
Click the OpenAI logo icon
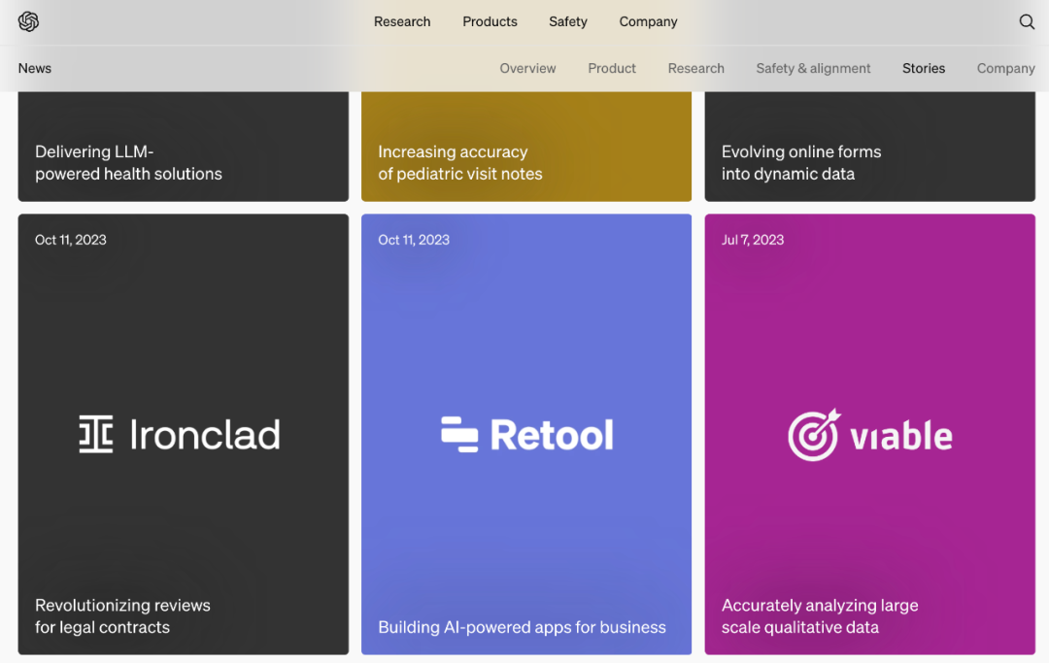point(28,21)
